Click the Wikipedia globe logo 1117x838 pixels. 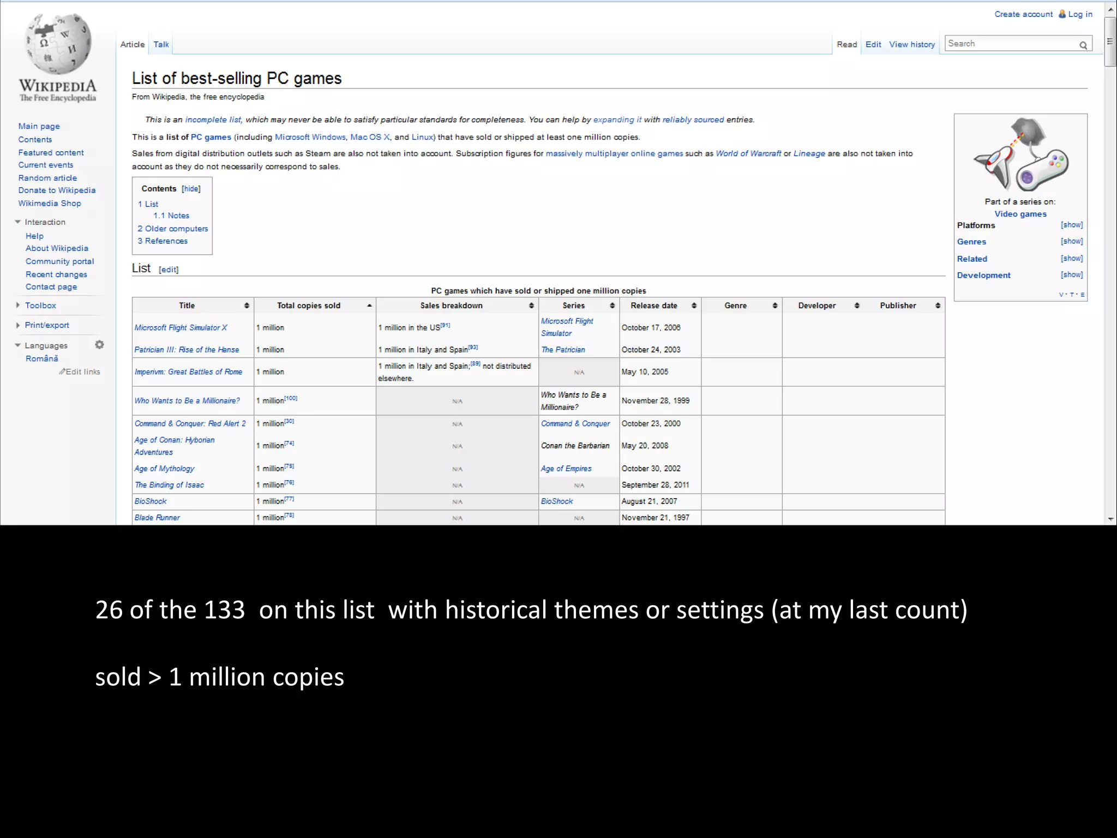tap(58, 44)
